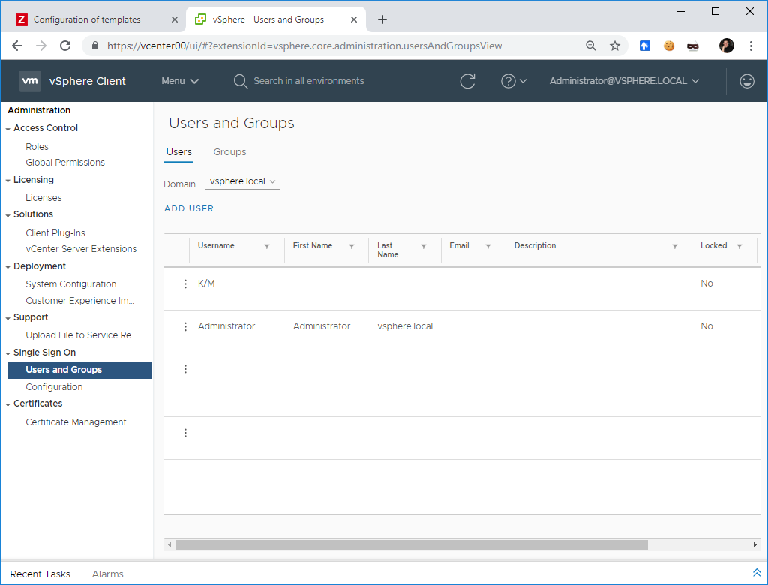
Task: Open the Menu dropdown
Action: (x=180, y=81)
